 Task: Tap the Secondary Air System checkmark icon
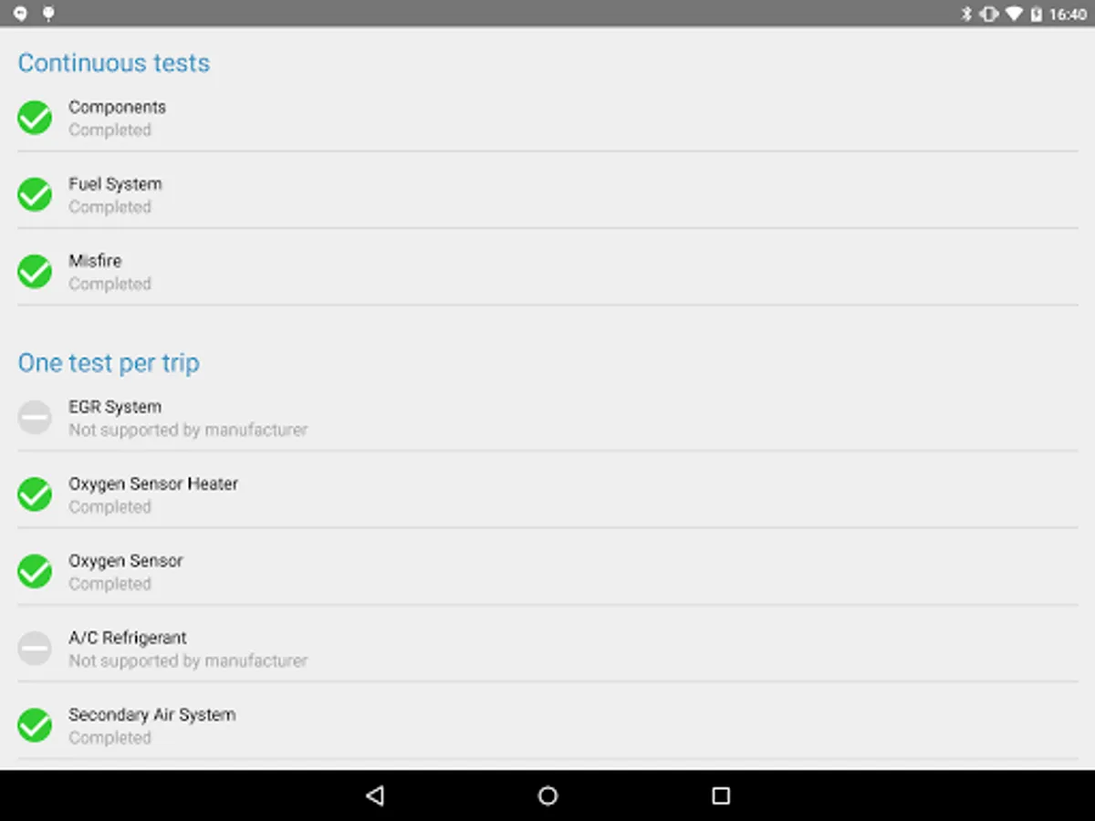coord(35,725)
